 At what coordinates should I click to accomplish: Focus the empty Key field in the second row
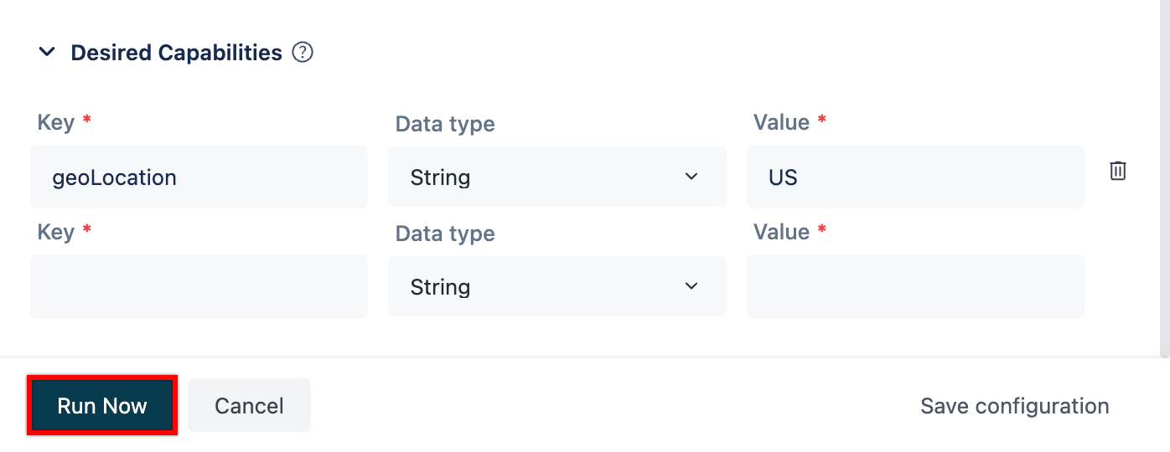(x=199, y=286)
